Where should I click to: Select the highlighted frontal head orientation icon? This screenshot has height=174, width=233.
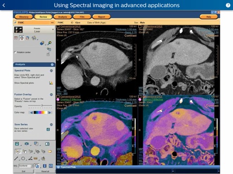22,38
